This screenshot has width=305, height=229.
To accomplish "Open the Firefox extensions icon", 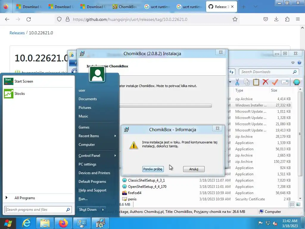I will [287, 19].
